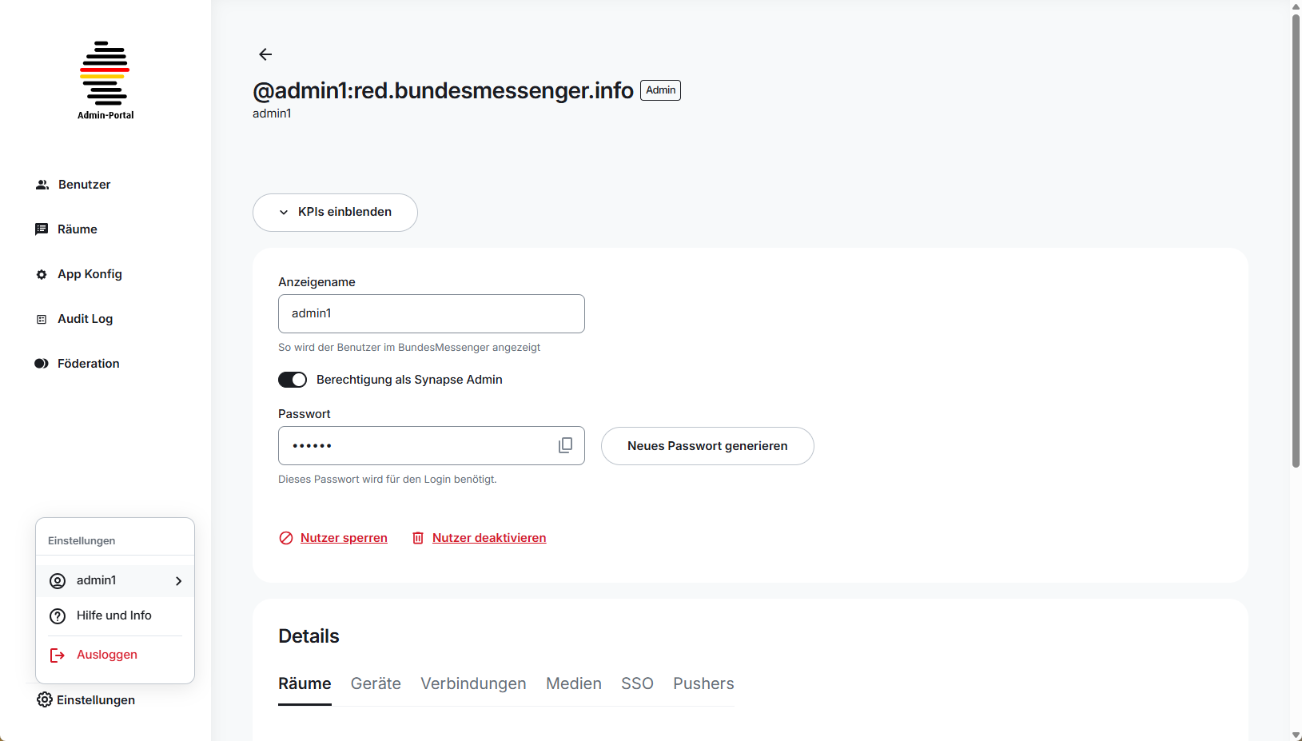This screenshot has height=741, width=1302.
Task: Choose Ausloggen in the settings popup
Action: (x=115, y=655)
